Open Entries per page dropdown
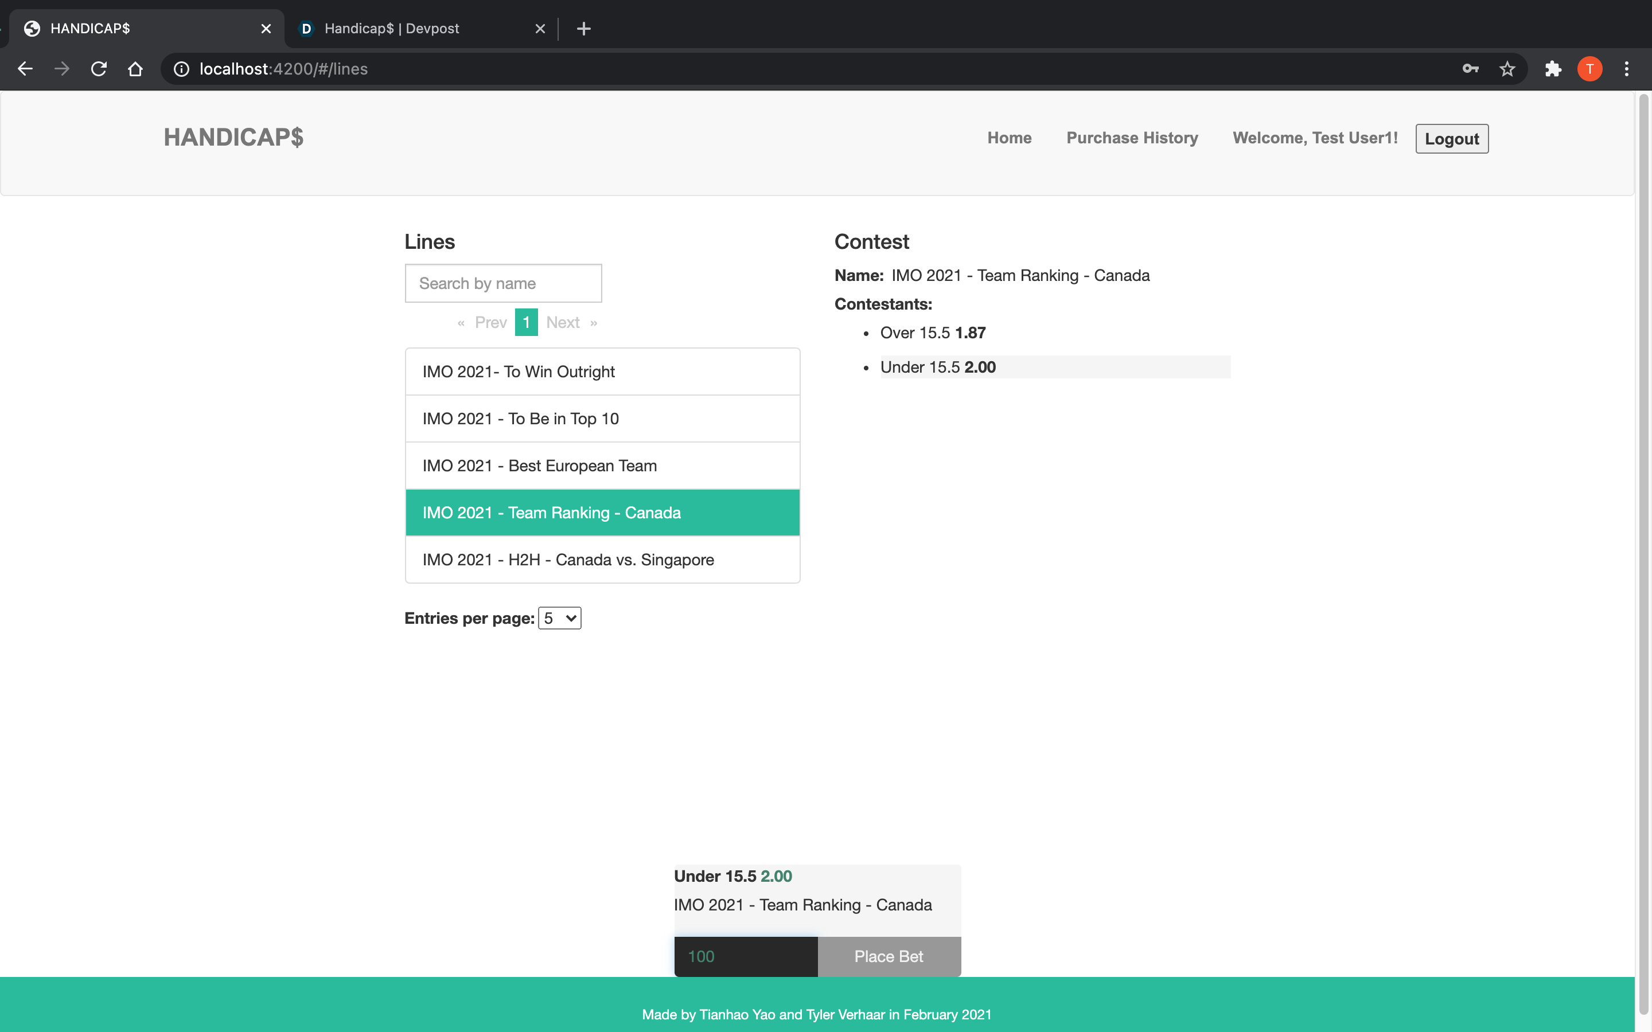This screenshot has width=1652, height=1032. click(559, 617)
